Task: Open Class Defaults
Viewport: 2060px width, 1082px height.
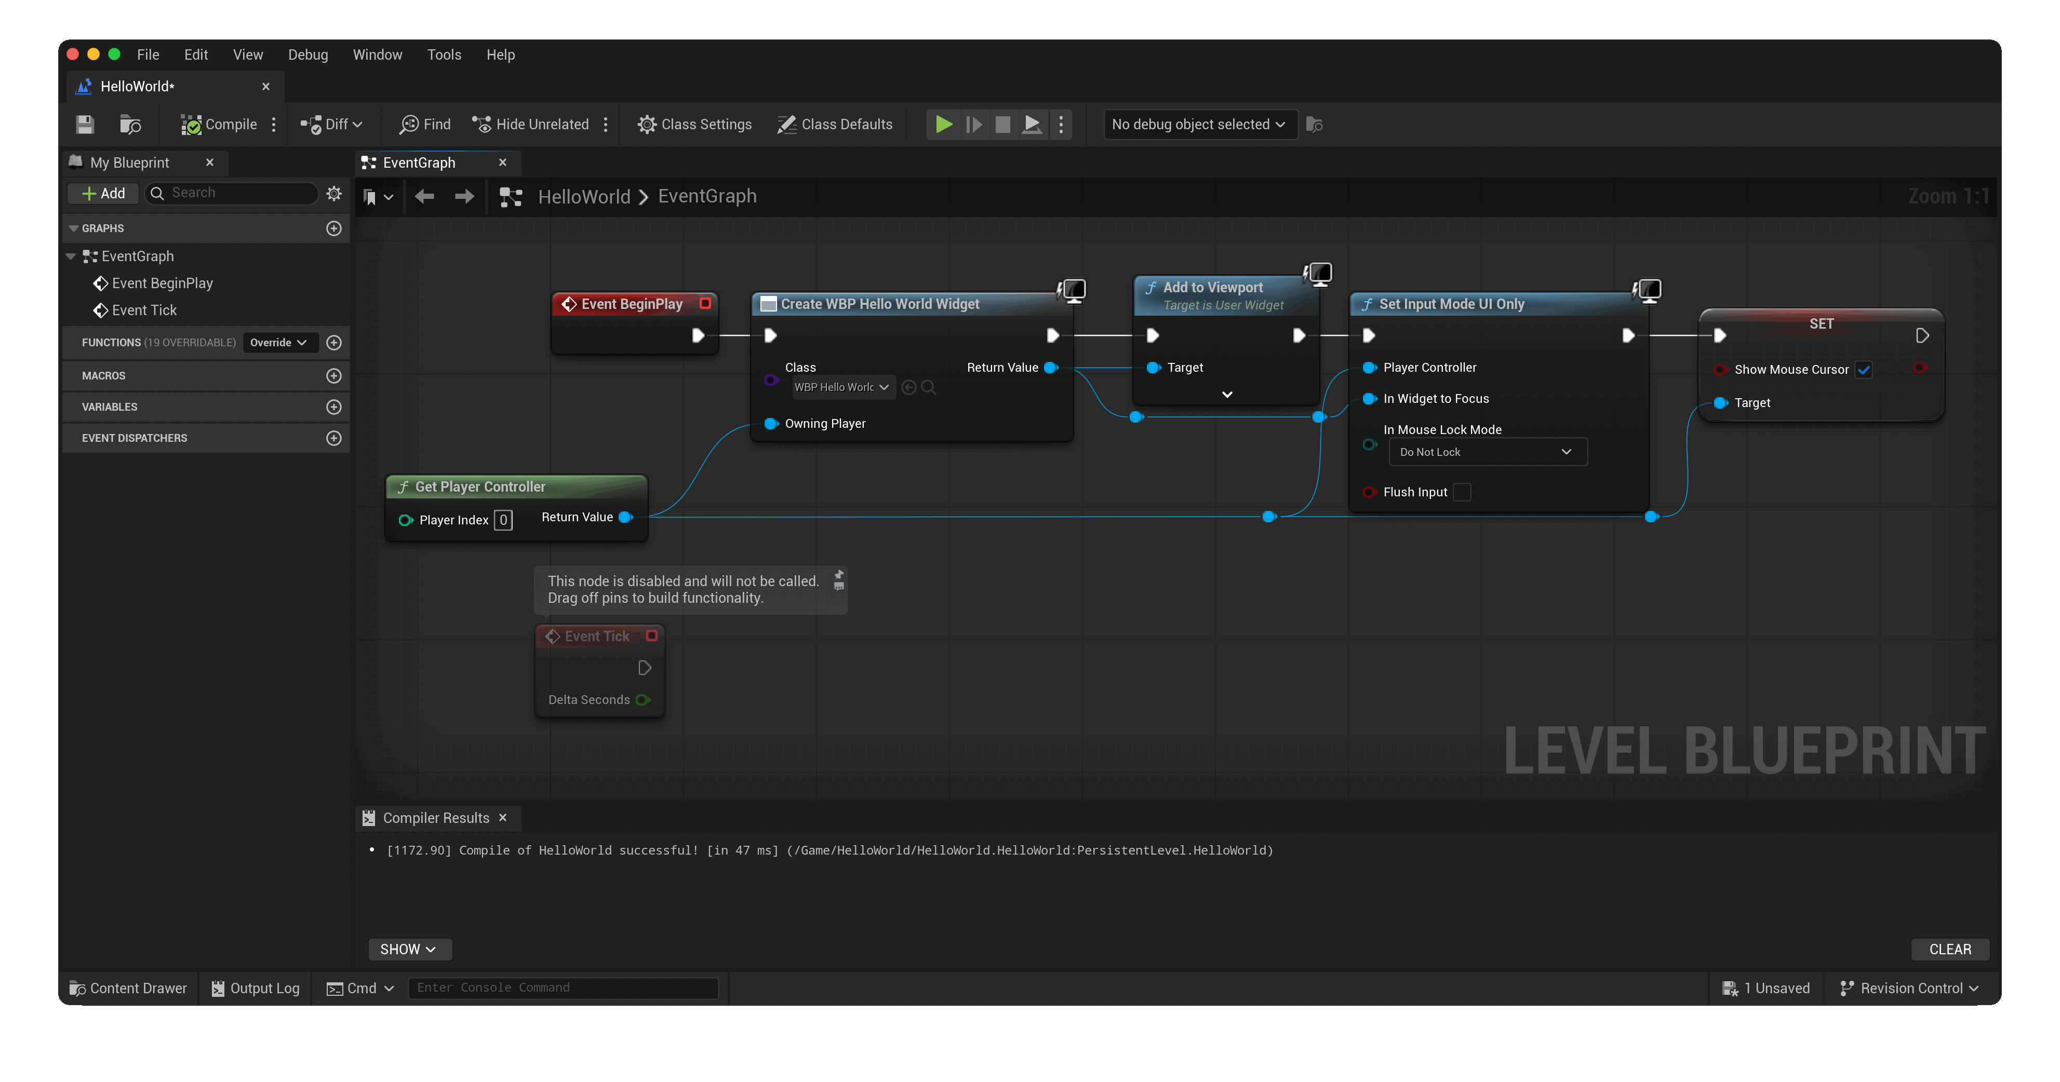Action: (x=835, y=124)
